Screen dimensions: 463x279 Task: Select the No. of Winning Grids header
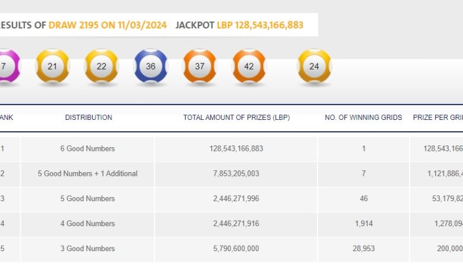363,118
